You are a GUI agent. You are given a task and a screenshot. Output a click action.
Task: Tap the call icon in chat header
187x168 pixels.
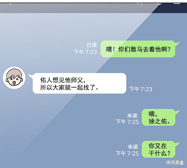click(159, 4)
